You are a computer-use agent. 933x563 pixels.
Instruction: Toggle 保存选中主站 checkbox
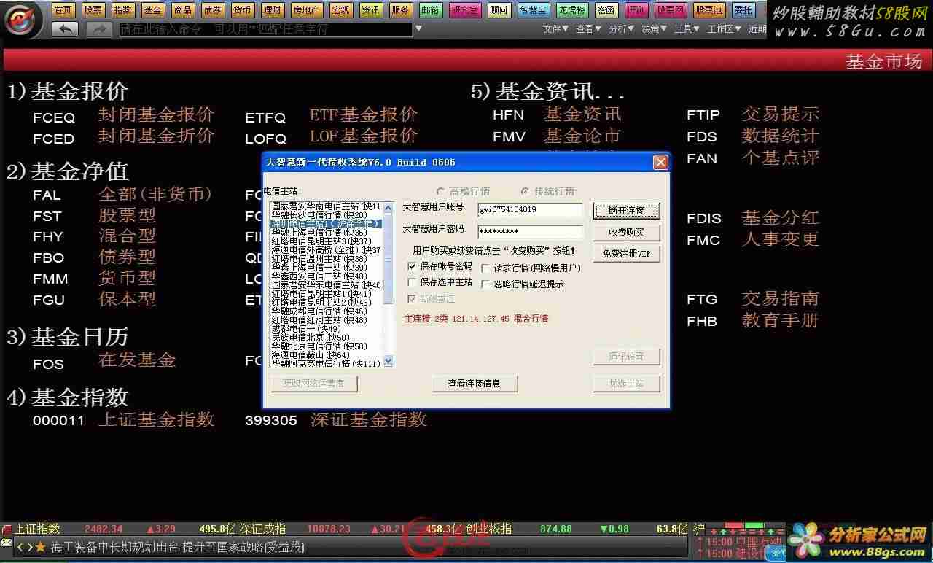[x=413, y=282]
